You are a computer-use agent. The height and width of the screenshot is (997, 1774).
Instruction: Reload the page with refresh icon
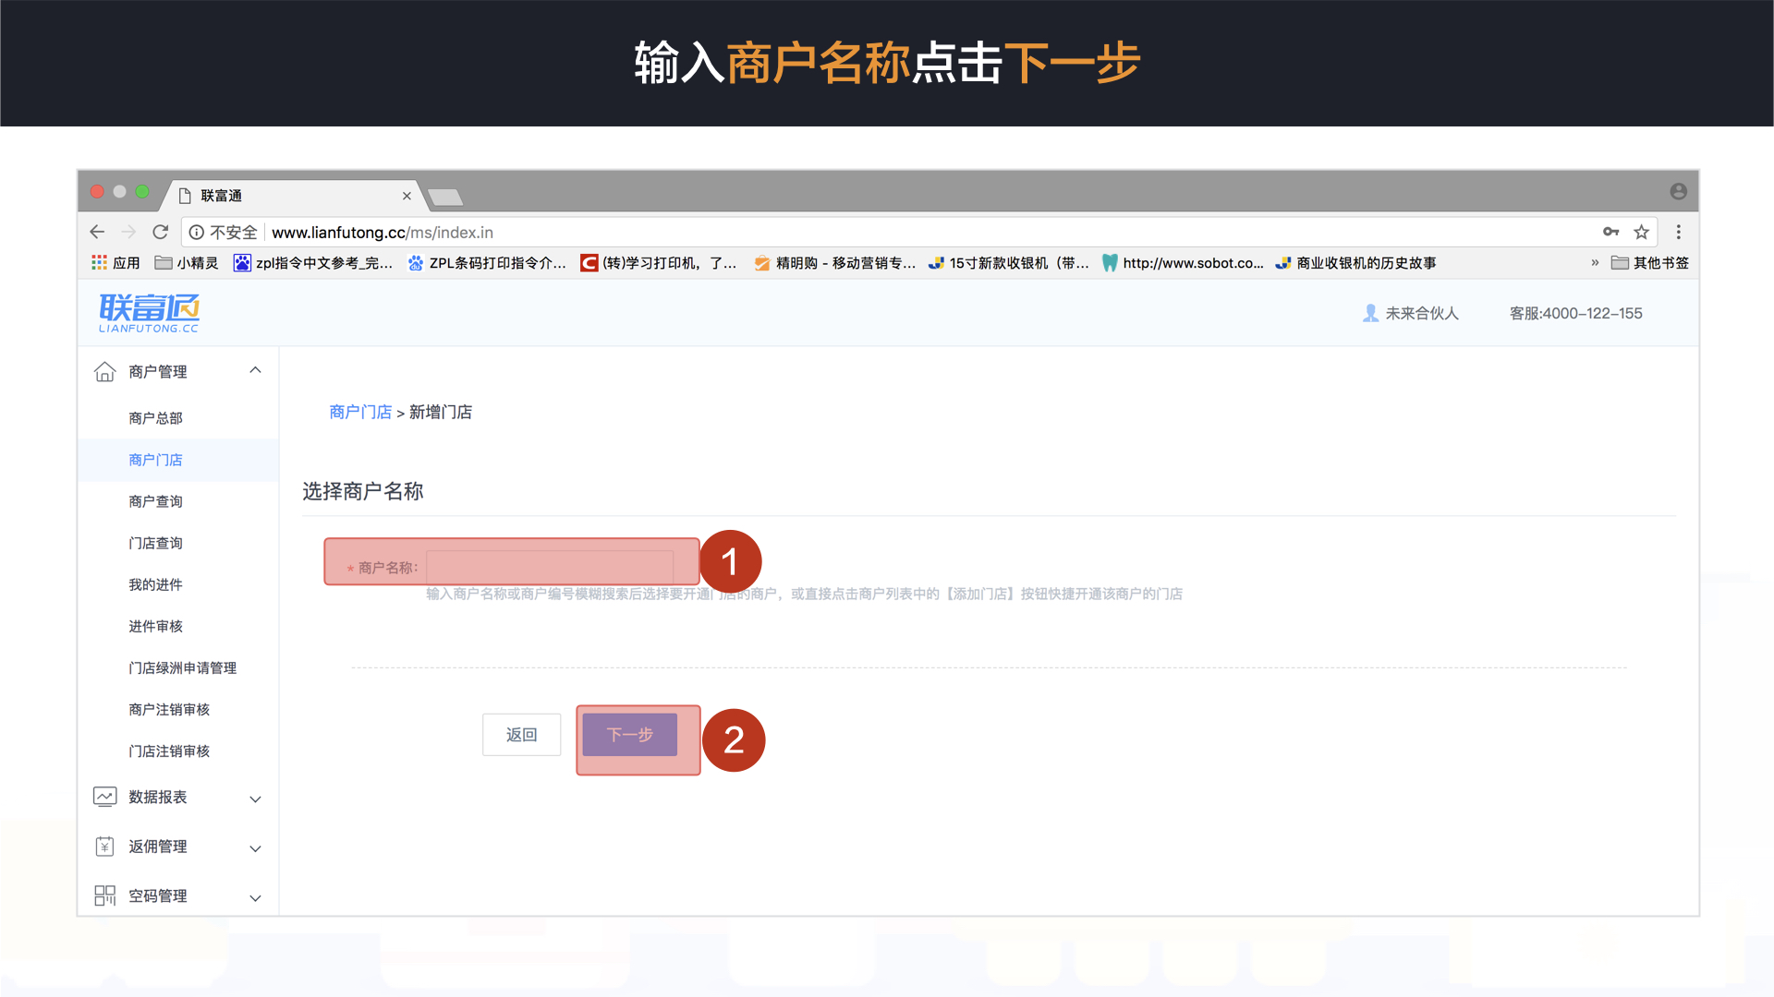pos(161,232)
